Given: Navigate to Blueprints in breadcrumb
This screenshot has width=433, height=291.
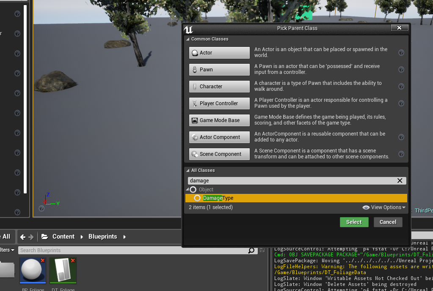Looking at the screenshot, I should (x=103, y=237).
